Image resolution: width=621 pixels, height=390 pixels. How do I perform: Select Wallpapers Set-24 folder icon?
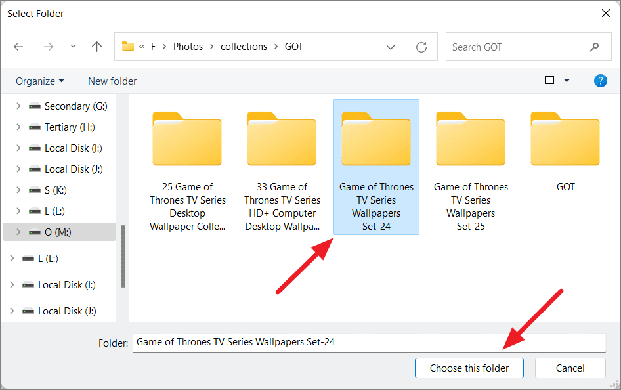(376, 139)
